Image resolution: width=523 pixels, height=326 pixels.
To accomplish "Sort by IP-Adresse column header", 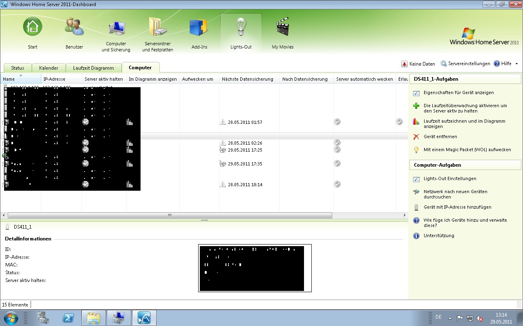I will click(61, 79).
